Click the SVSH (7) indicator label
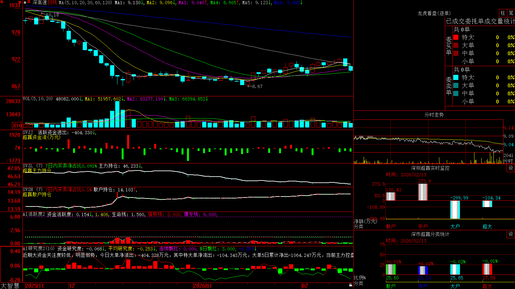The image size is (515, 289). click(33, 190)
